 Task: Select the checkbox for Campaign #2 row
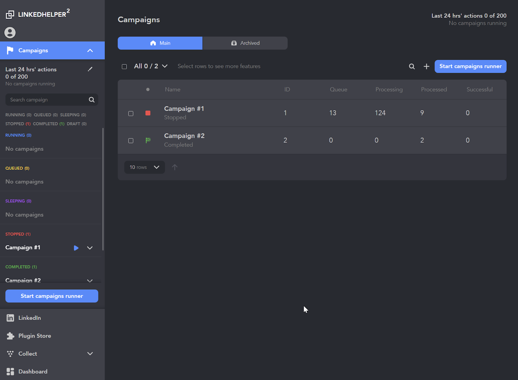(x=130, y=140)
